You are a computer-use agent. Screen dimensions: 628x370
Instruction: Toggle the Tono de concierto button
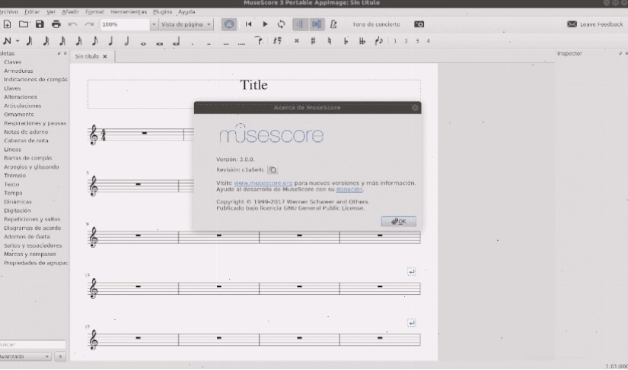[376, 24]
